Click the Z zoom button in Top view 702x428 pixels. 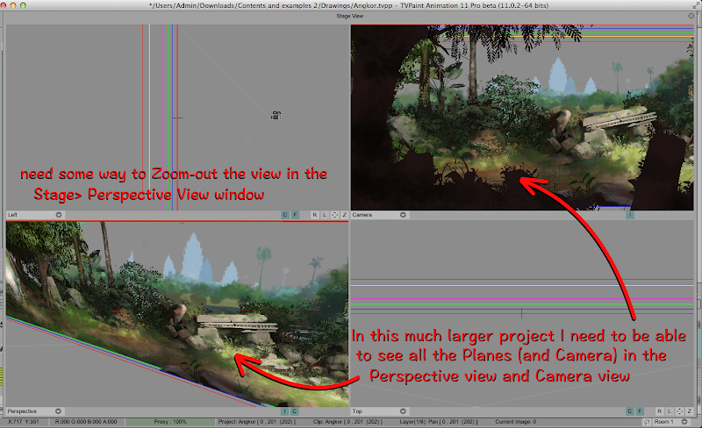point(690,411)
